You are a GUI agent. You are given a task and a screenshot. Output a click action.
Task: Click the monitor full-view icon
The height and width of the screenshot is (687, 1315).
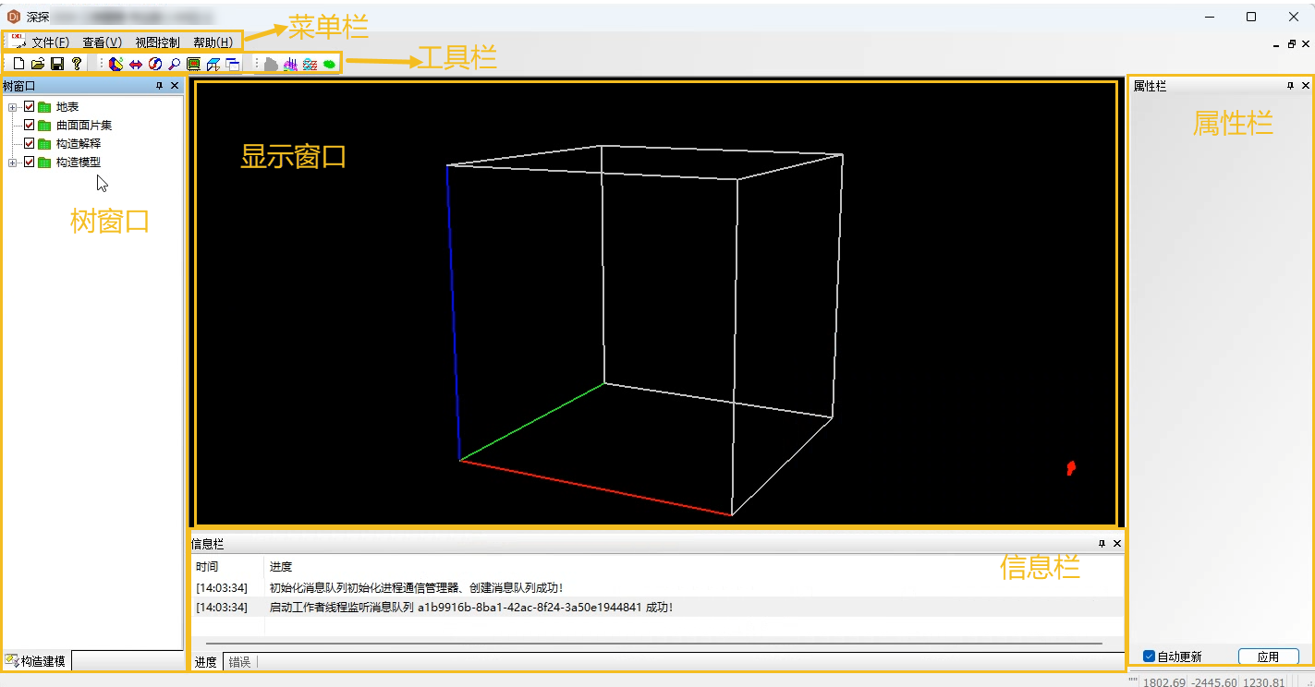click(193, 64)
